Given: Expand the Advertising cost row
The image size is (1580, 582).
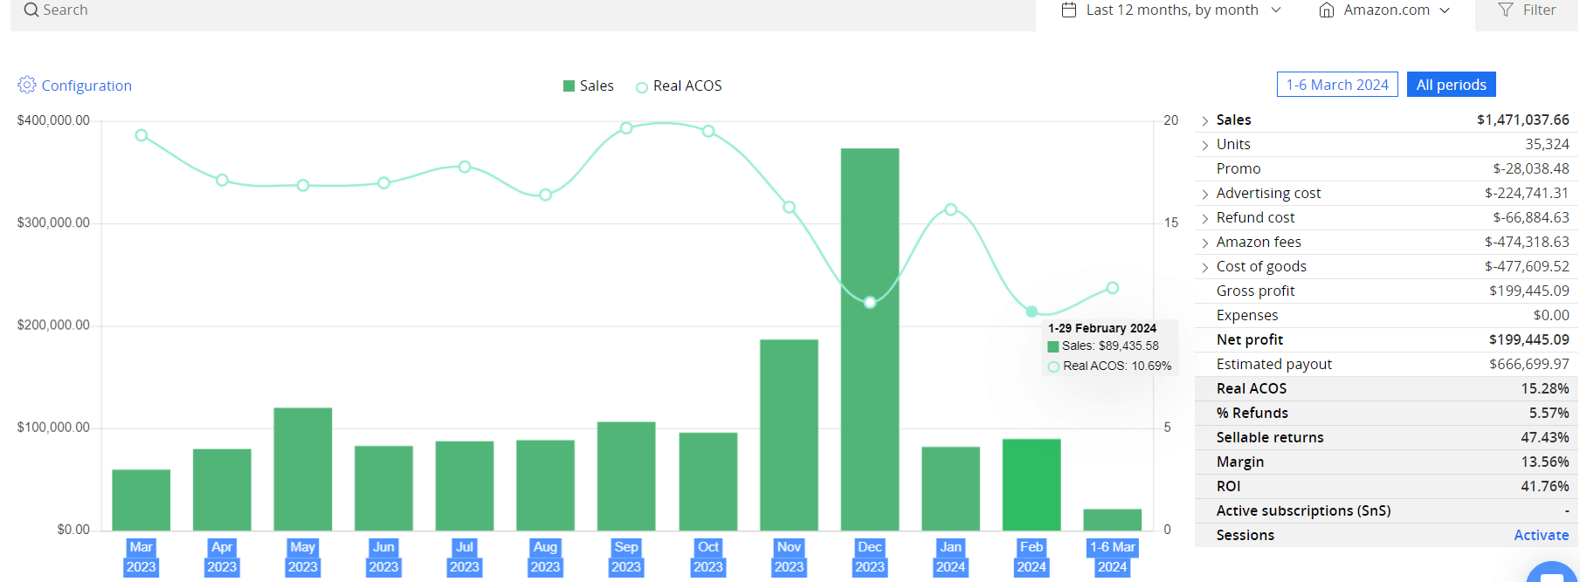Looking at the screenshot, I should (1205, 194).
